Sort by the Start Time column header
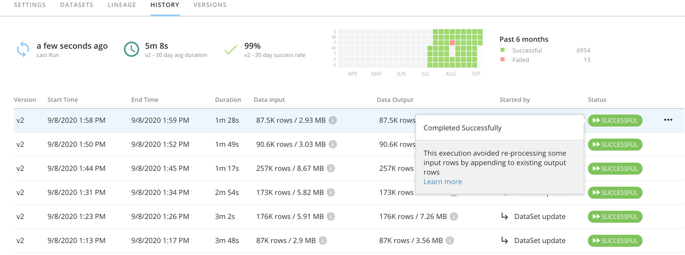The image size is (685, 255). [63, 100]
